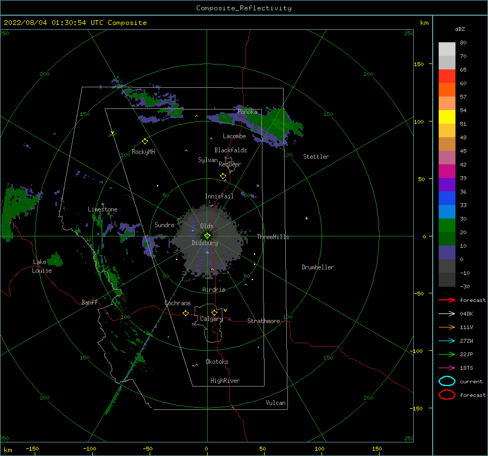
Task: Select the Lake Louise map label
Action: [42, 266]
